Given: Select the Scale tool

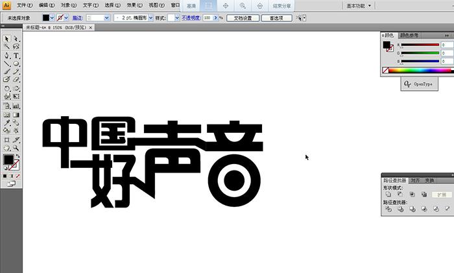Looking at the screenshot, I should coord(16,88).
